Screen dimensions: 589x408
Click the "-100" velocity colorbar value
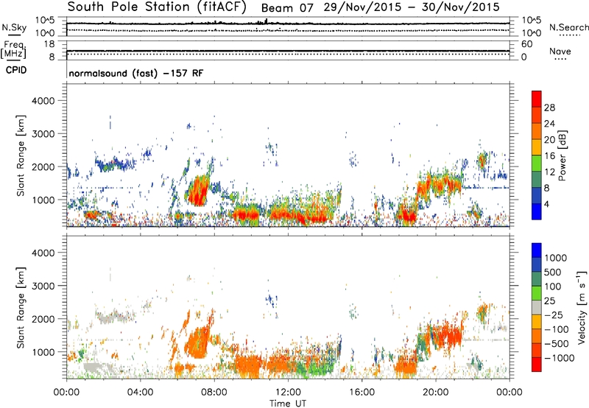coord(557,329)
